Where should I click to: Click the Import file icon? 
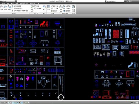click(x=44, y=8)
